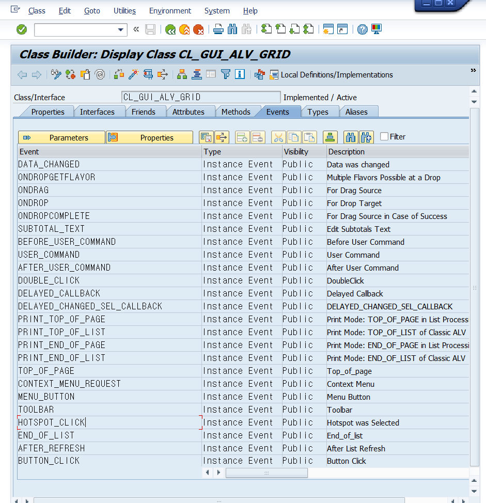Open the System menu
This screenshot has width=486, height=503.
click(217, 11)
